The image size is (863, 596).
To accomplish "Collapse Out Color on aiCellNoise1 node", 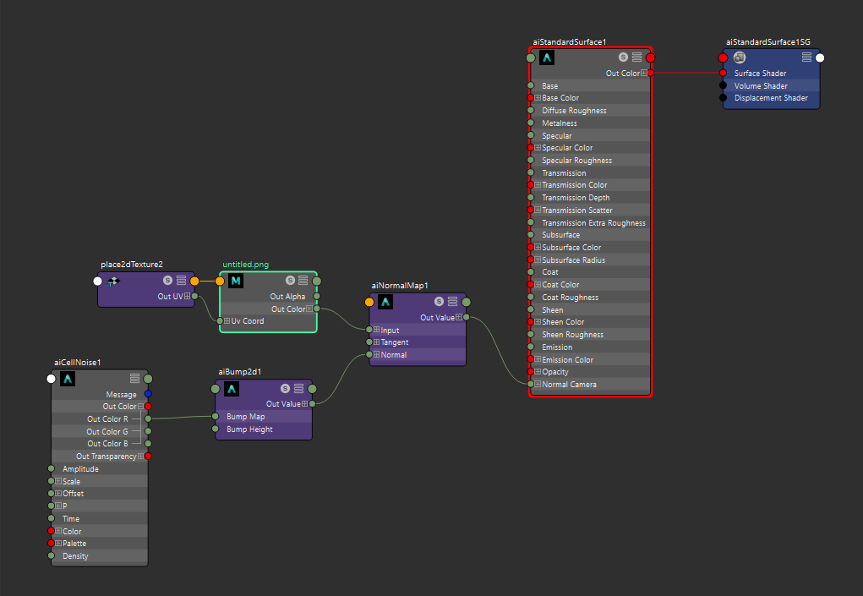I will [140, 407].
